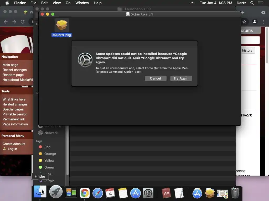
Task: Open Permanent link in wiki Tools
Action: (14, 119)
